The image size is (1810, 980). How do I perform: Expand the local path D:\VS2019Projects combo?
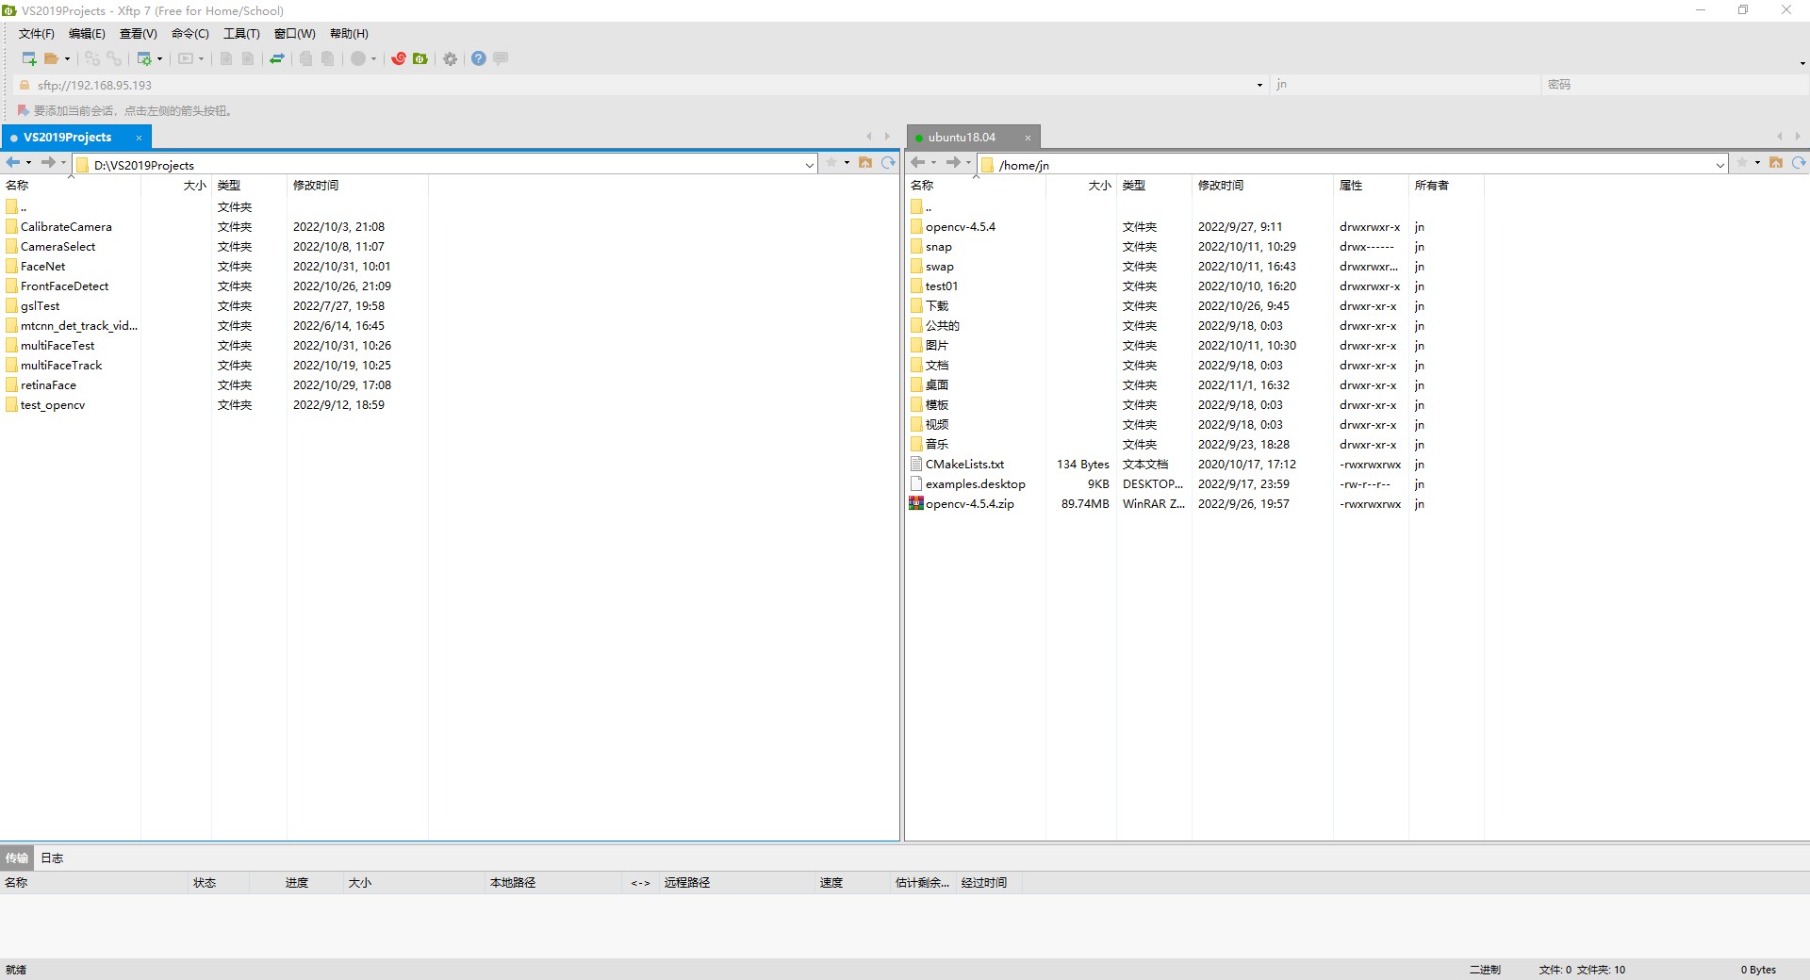coord(810,165)
